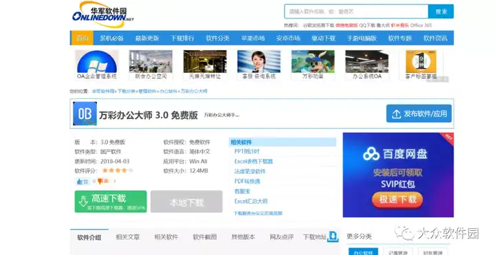Viewport: 495px width, 255px height.
Task: Switch to the 软件截图 tab
Action: point(205,237)
